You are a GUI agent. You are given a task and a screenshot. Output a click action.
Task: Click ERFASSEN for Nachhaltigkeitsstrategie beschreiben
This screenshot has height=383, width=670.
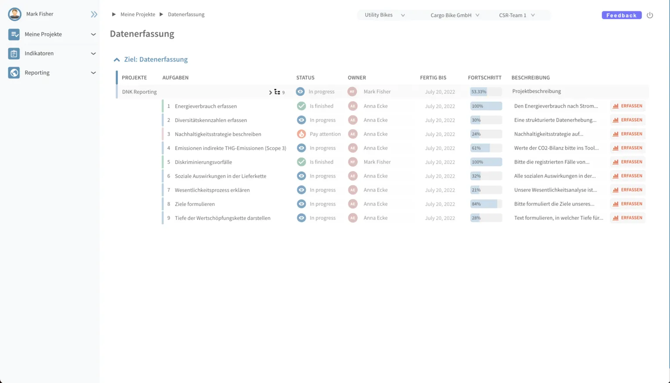[628, 134]
